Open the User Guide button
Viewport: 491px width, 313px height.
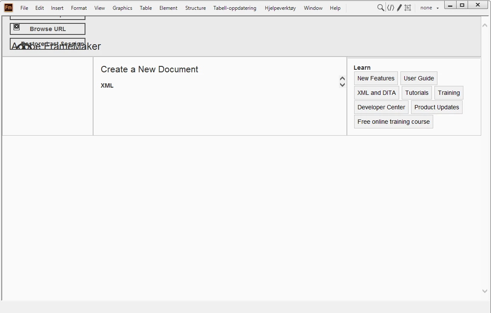point(419,78)
